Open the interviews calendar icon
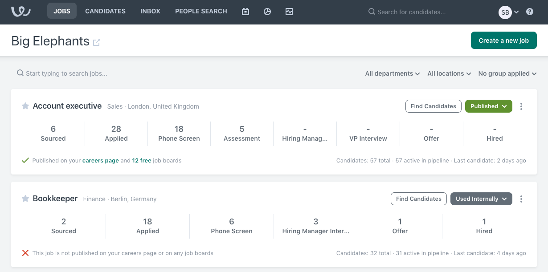 [245, 12]
